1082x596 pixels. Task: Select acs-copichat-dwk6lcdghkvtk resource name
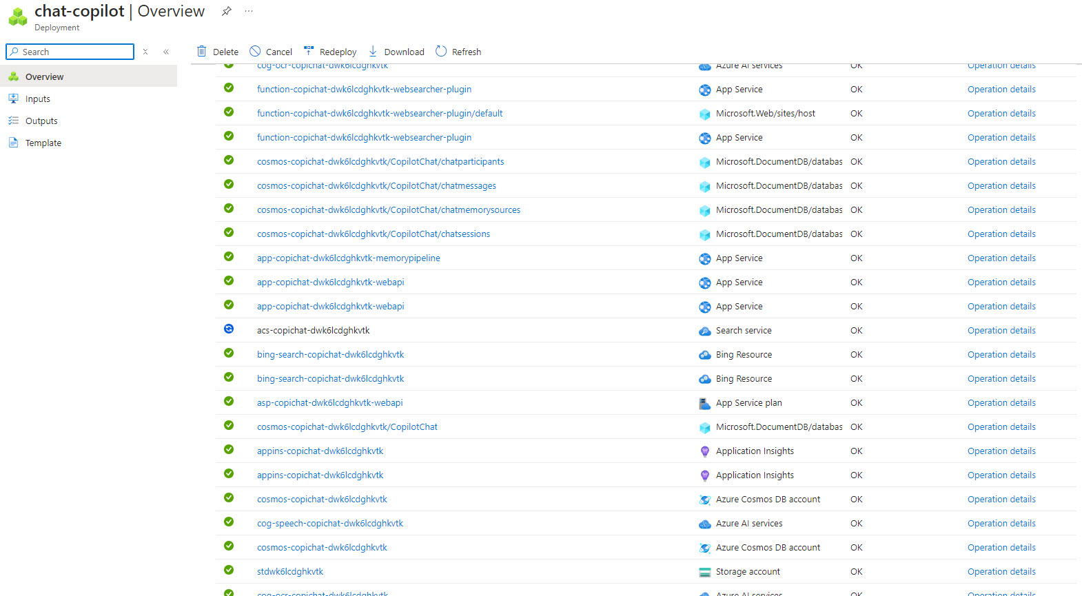click(x=314, y=331)
